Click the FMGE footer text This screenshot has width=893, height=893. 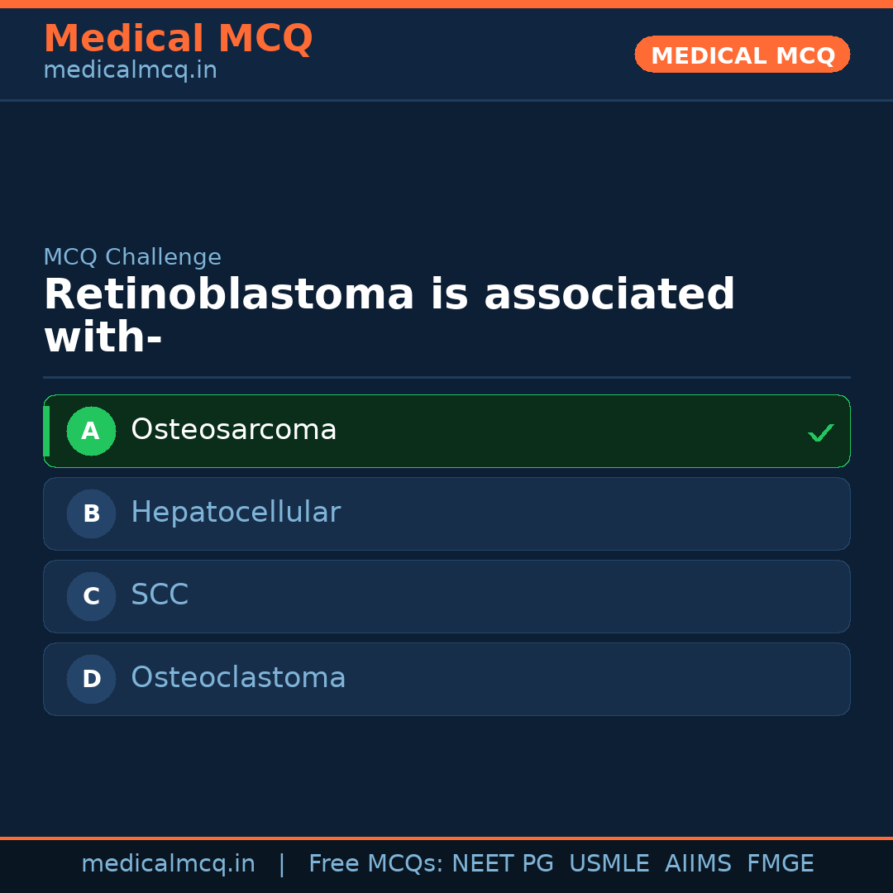point(780,864)
